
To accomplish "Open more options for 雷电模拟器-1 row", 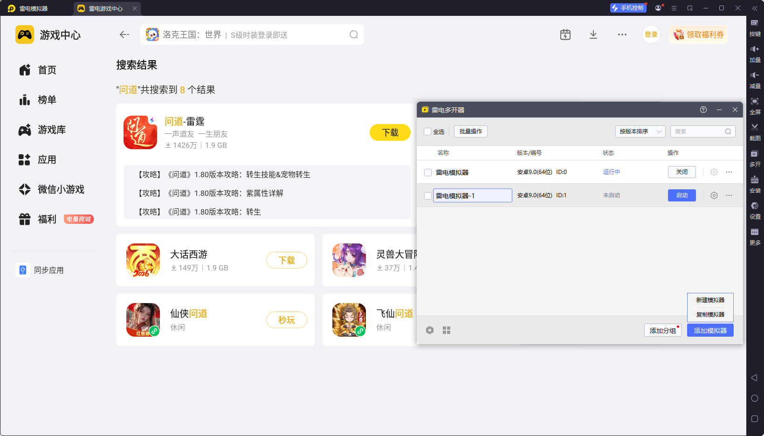I will [729, 195].
